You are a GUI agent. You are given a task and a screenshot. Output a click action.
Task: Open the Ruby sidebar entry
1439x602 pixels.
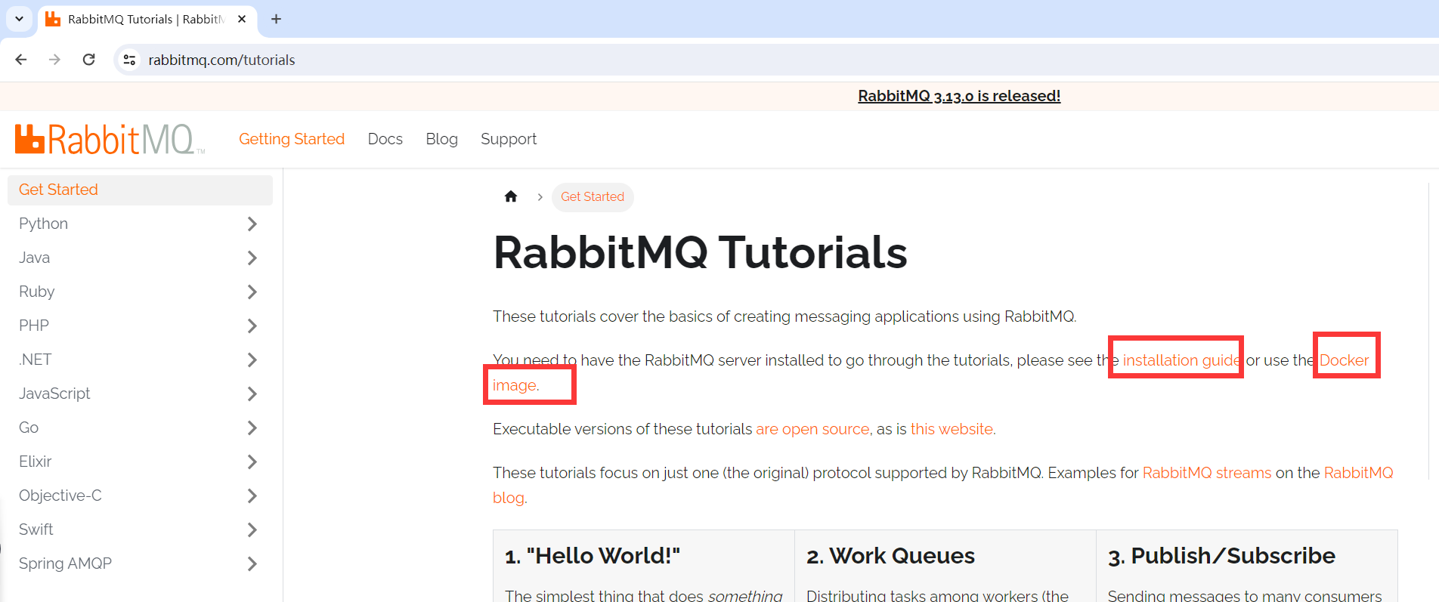click(37, 292)
